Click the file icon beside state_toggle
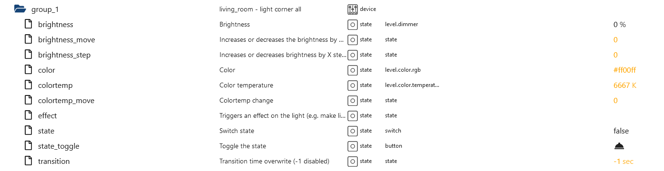This screenshot has width=664, height=171. pyautogui.click(x=28, y=146)
